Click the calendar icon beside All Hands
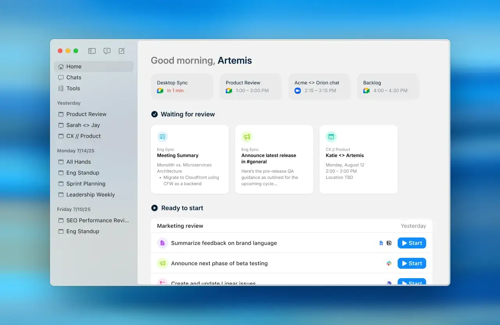This screenshot has width=500, height=325. (61, 162)
